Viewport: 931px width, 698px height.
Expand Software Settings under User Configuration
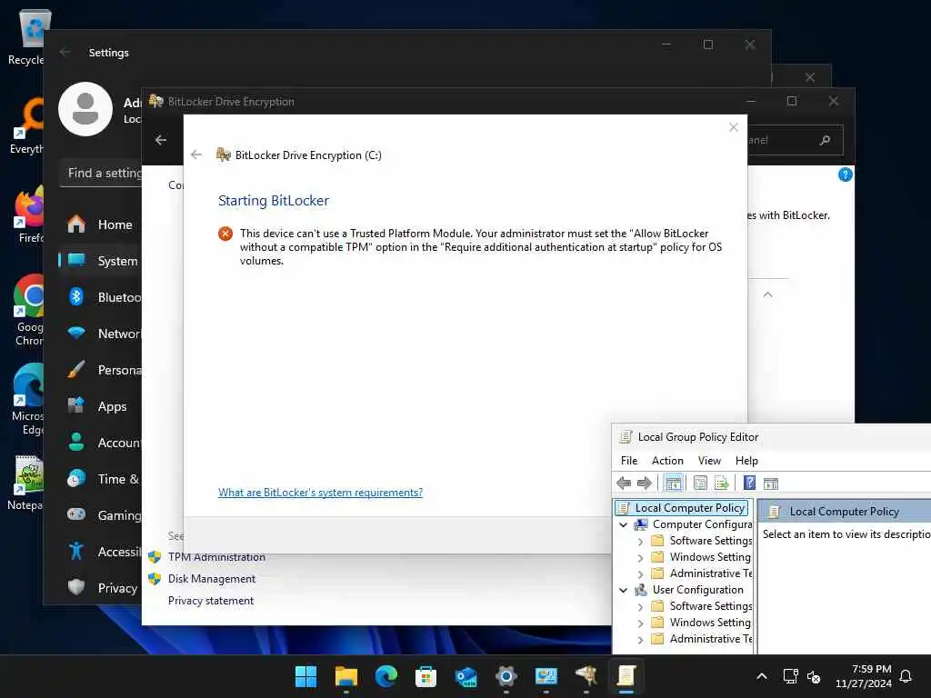tap(640, 606)
